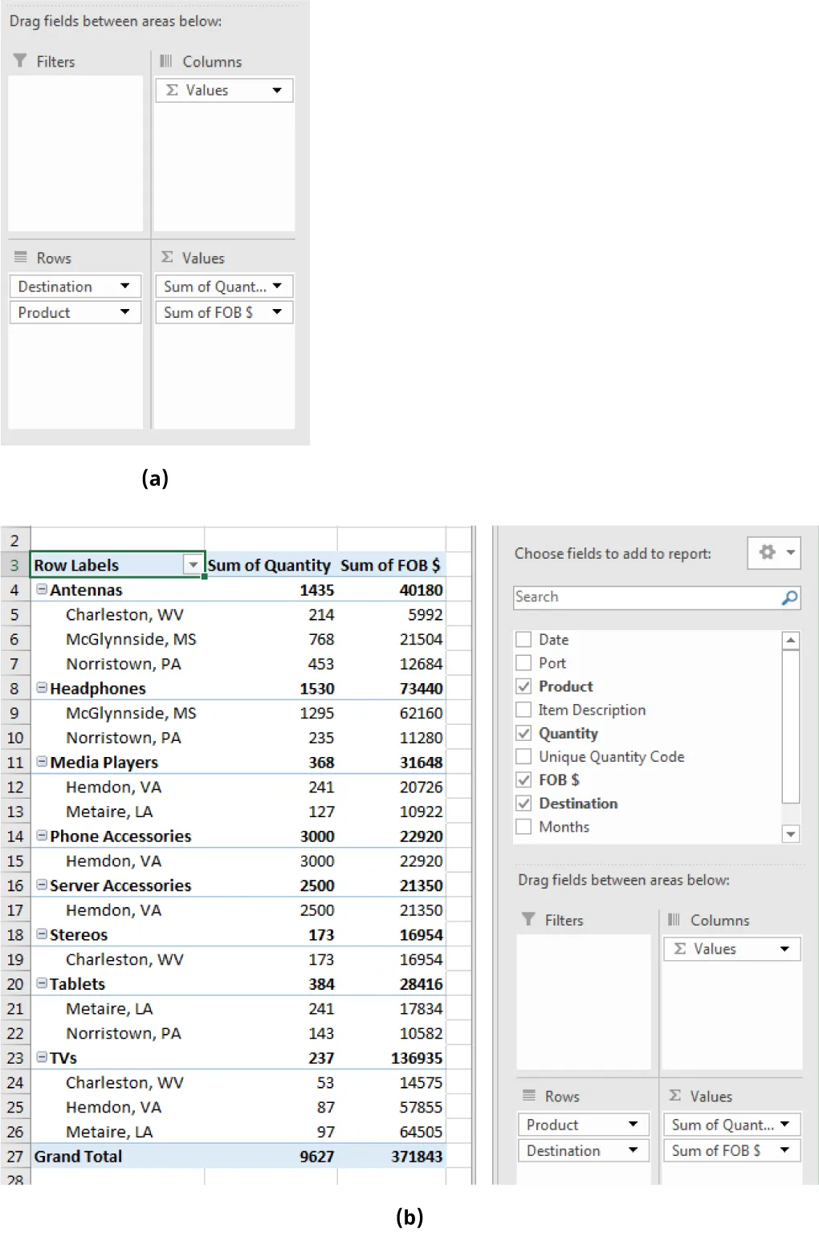
Task: Check the Date field checkbox
Action: click(x=524, y=639)
